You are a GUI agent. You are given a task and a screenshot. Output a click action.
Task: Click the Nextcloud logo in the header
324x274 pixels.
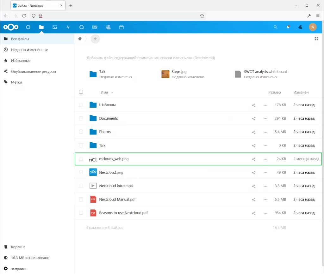(11, 27)
